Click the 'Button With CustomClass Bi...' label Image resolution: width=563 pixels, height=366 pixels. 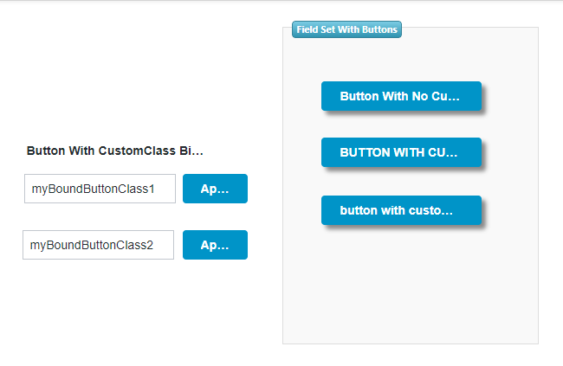coord(114,151)
